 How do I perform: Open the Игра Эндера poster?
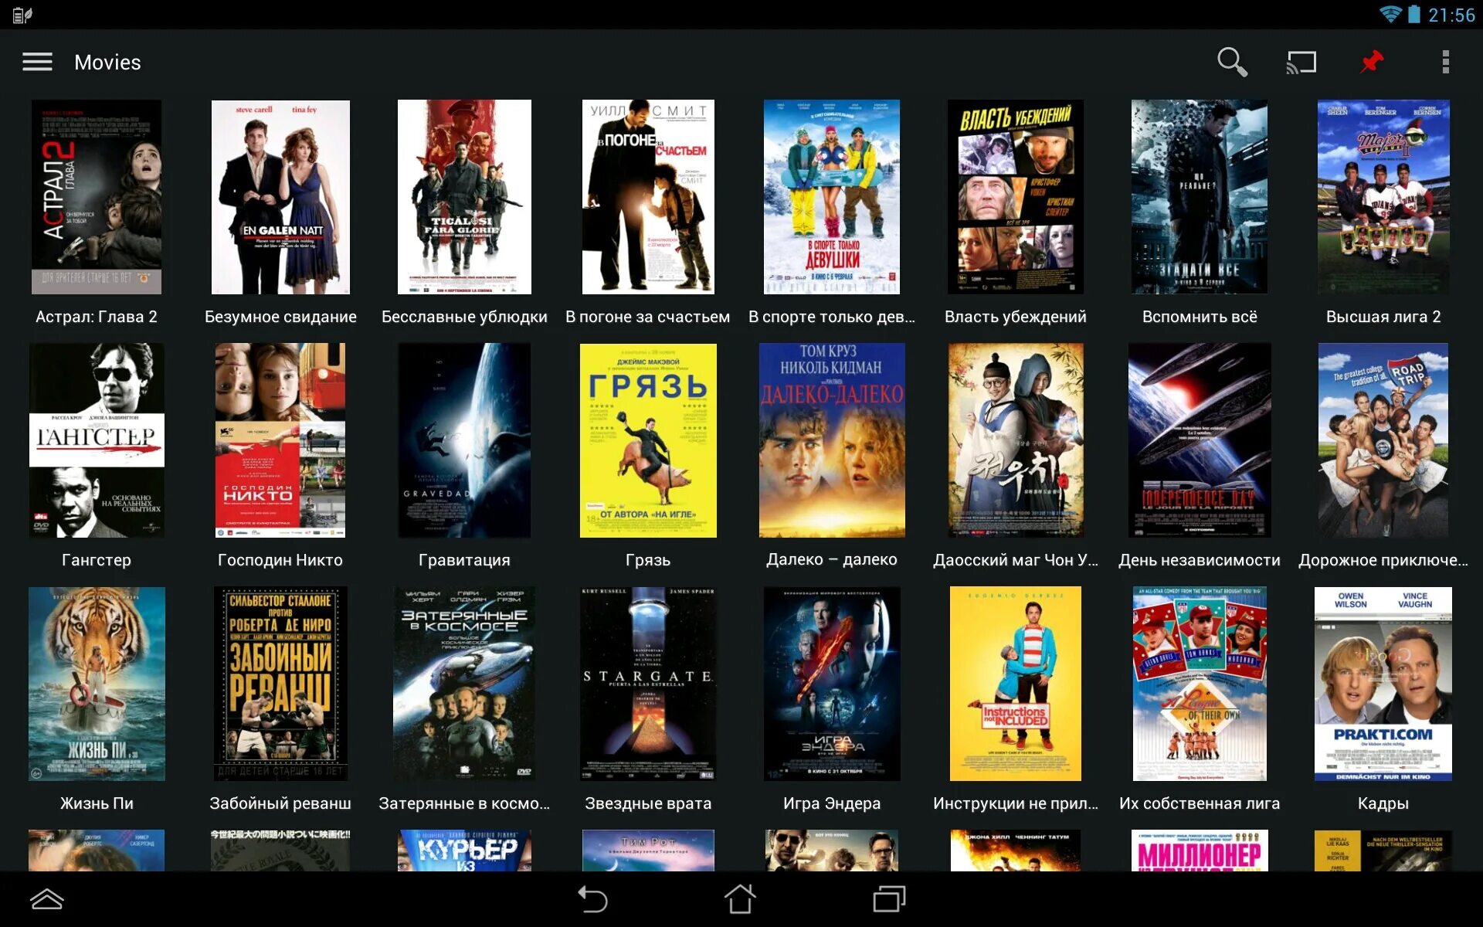point(832,684)
